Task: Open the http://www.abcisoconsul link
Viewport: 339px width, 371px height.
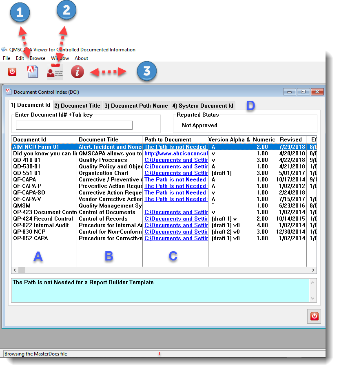Action: [x=176, y=153]
